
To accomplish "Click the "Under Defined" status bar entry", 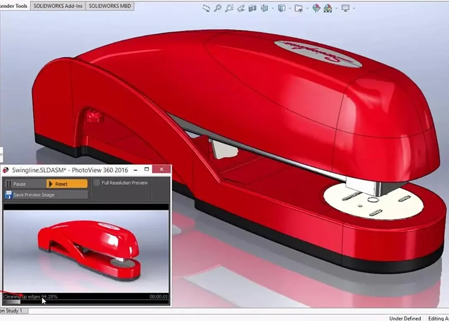I will pos(405,318).
